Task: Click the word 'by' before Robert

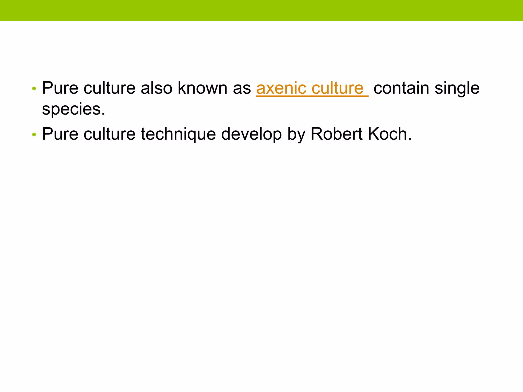Action: point(296,134)
